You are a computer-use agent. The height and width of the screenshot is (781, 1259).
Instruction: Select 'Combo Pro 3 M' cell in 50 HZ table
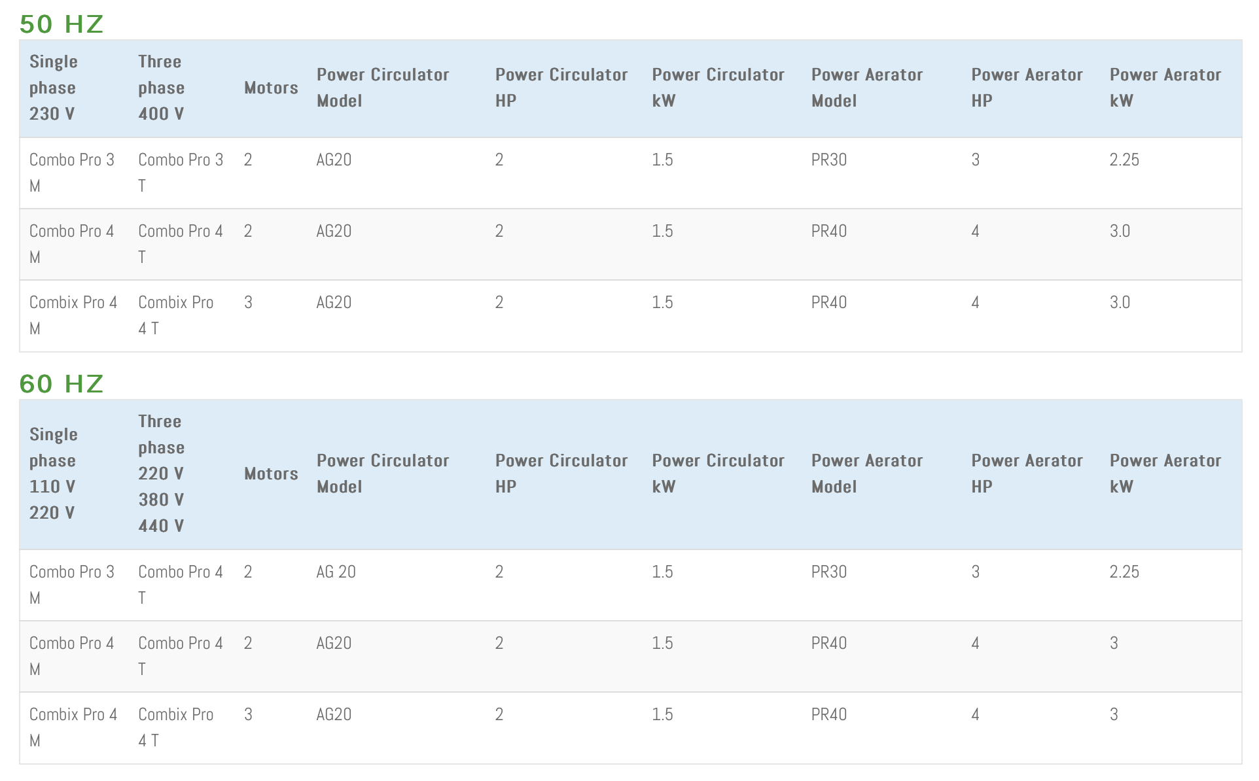pos(71,173)
